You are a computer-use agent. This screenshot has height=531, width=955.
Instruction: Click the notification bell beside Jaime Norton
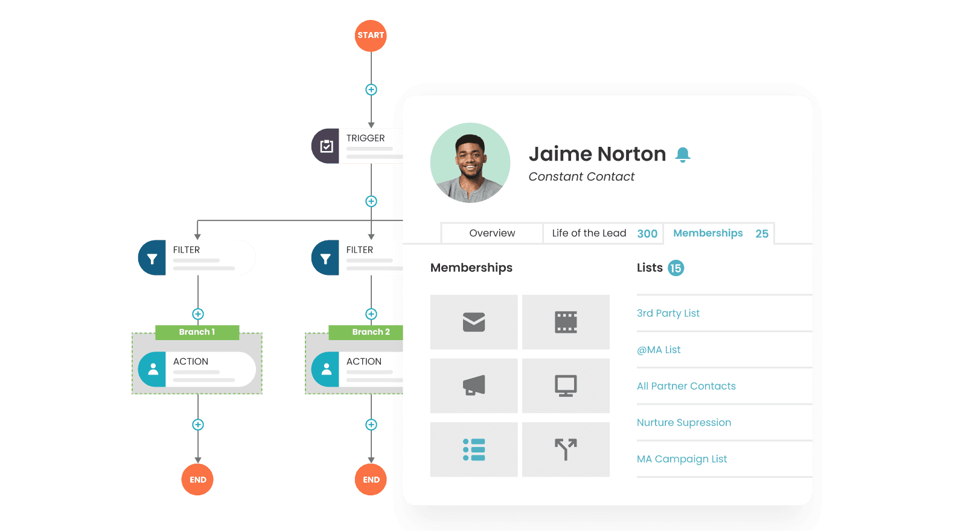coord(683,155)
